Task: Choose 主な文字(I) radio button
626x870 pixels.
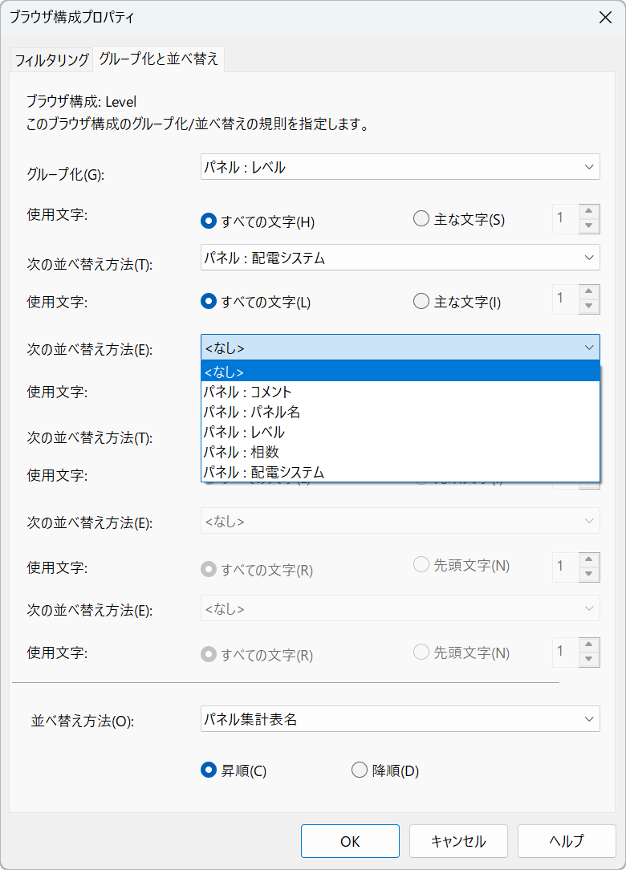Action: click(421, 302)
